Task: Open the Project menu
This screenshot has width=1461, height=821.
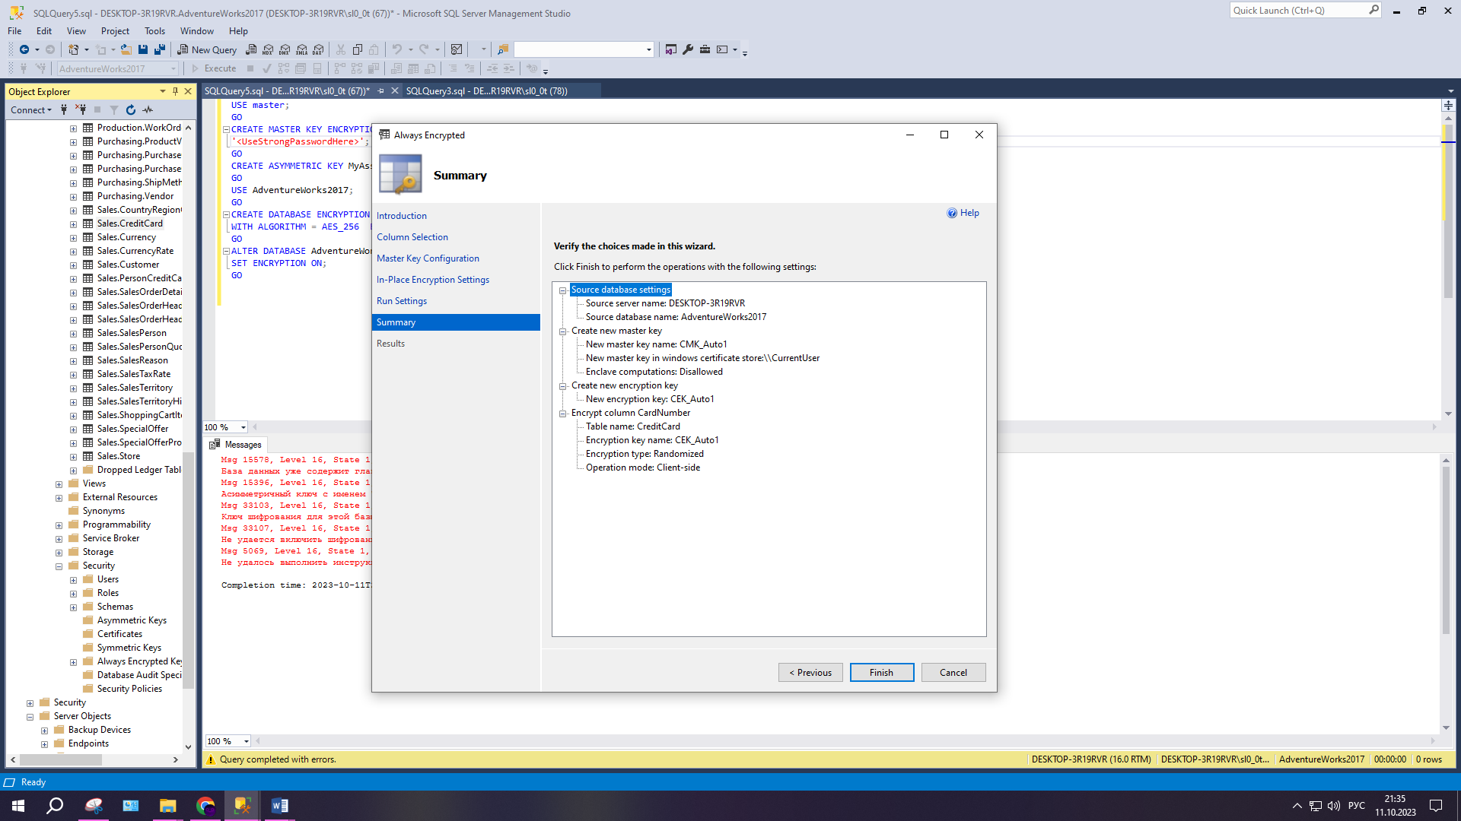Action: (x=115, y=31)
